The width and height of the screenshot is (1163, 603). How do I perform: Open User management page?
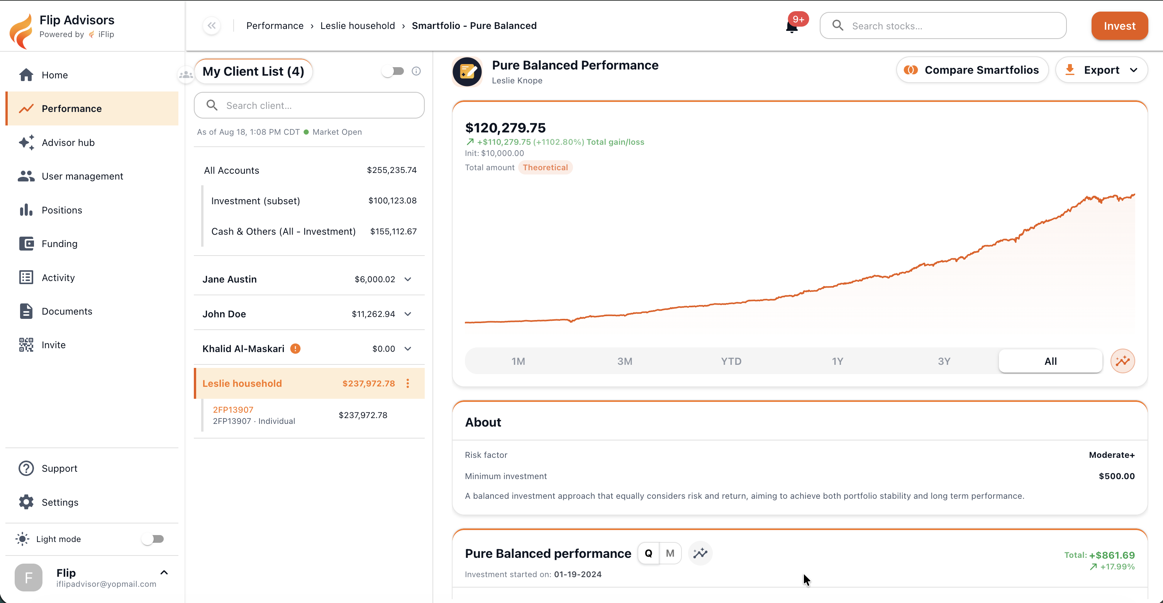pos(92,176)
